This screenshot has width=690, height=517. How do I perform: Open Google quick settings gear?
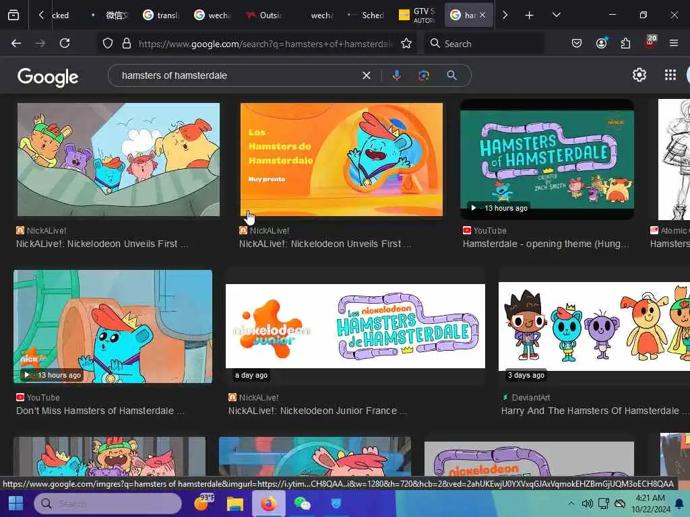639,75
